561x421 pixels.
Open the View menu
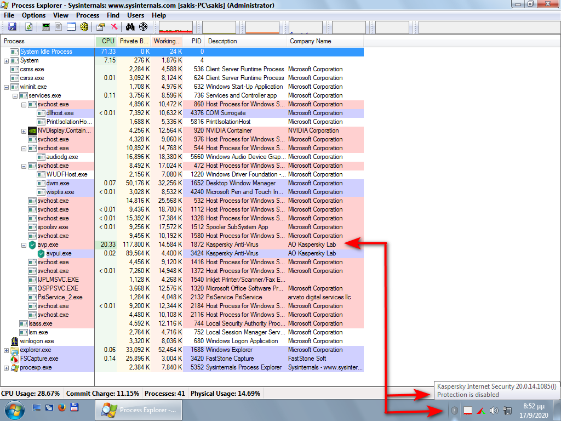[x=61, y=15]
